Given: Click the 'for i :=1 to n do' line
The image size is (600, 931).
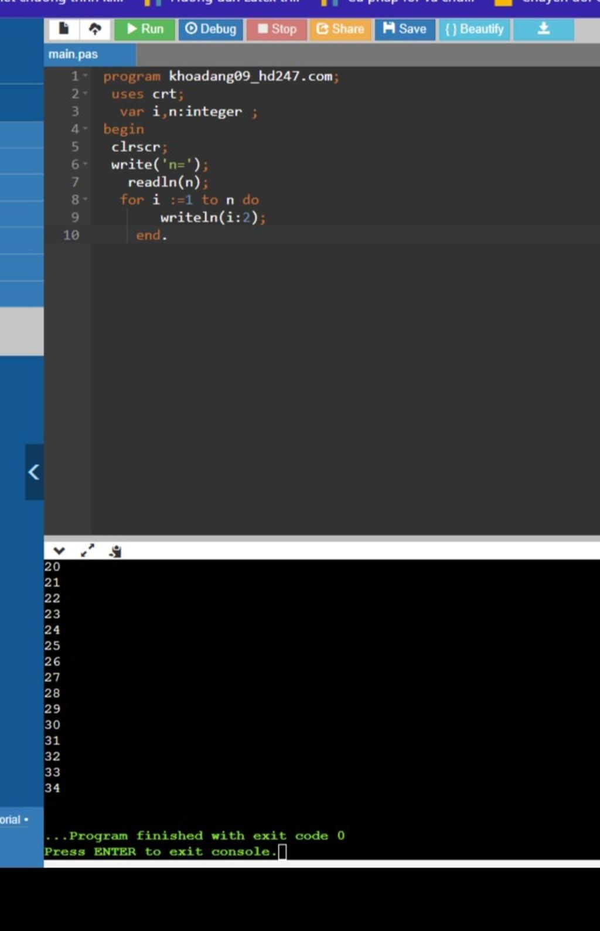Looking at the screenshot, I should 189,200.
